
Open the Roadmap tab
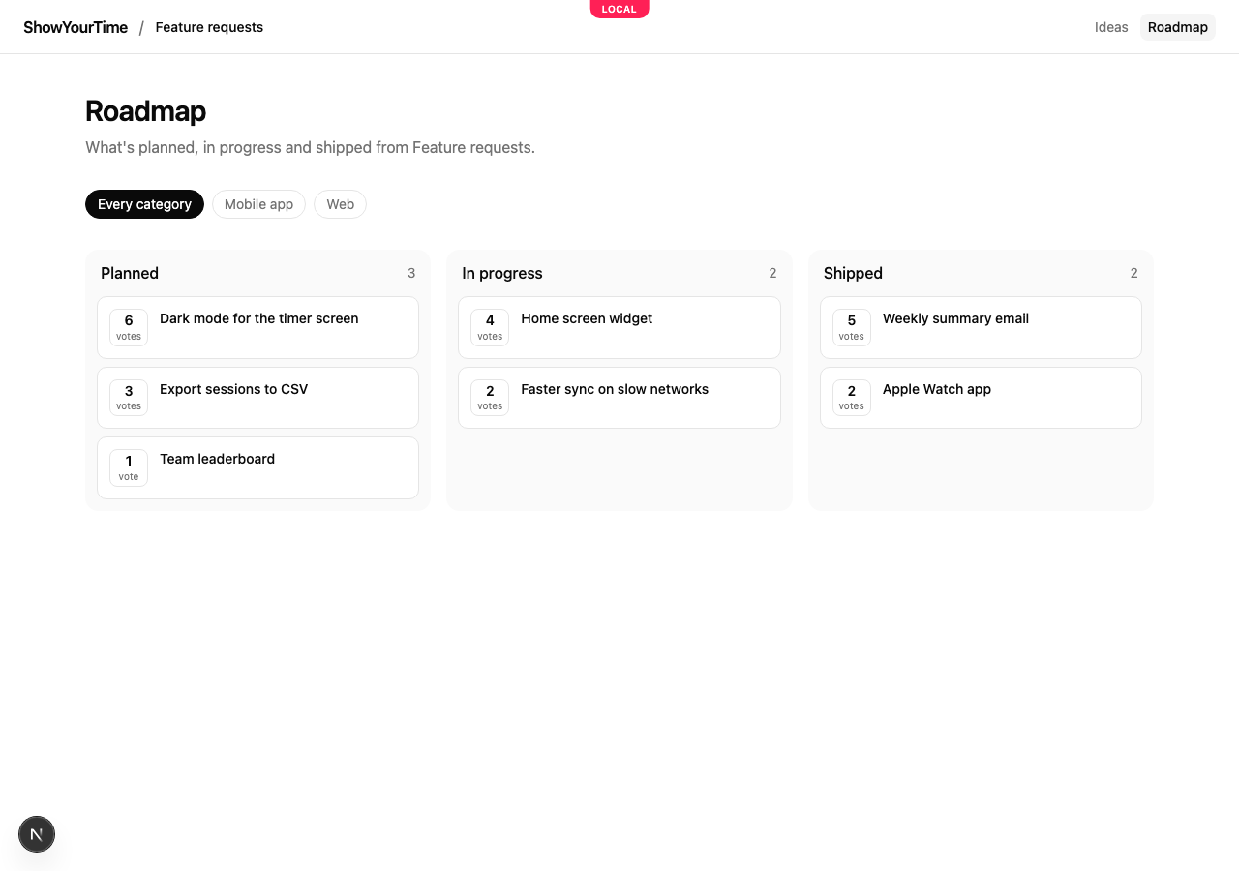point(1177,27)
